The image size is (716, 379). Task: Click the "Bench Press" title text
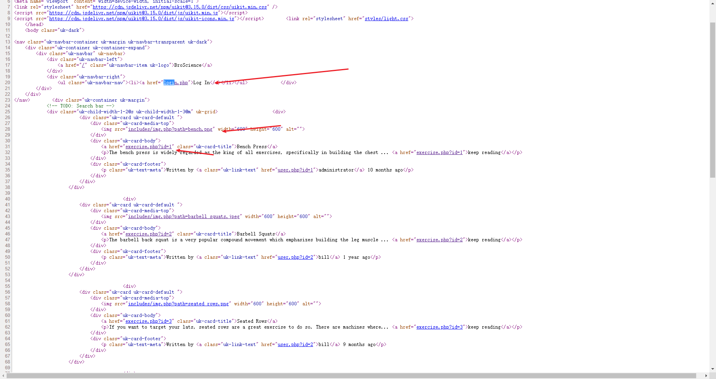tap(252, 147)
